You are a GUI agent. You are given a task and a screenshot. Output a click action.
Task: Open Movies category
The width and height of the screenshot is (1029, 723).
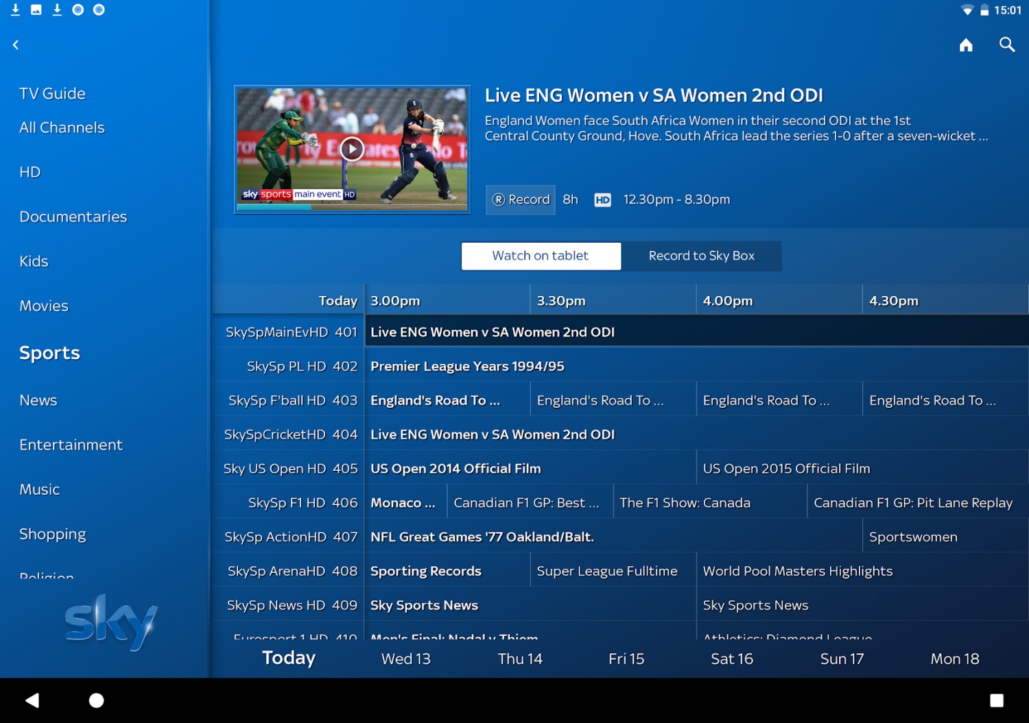[x=44, y=306]
